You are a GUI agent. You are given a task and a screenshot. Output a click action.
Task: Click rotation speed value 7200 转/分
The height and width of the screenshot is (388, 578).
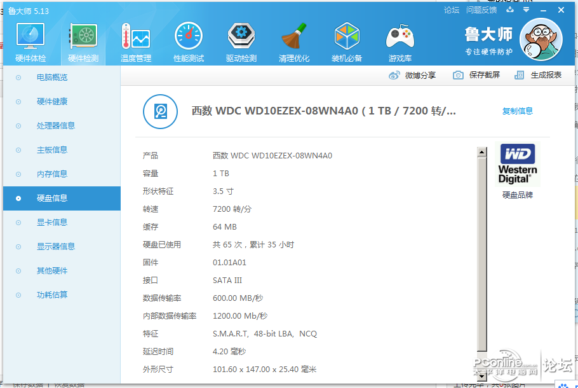232,209
